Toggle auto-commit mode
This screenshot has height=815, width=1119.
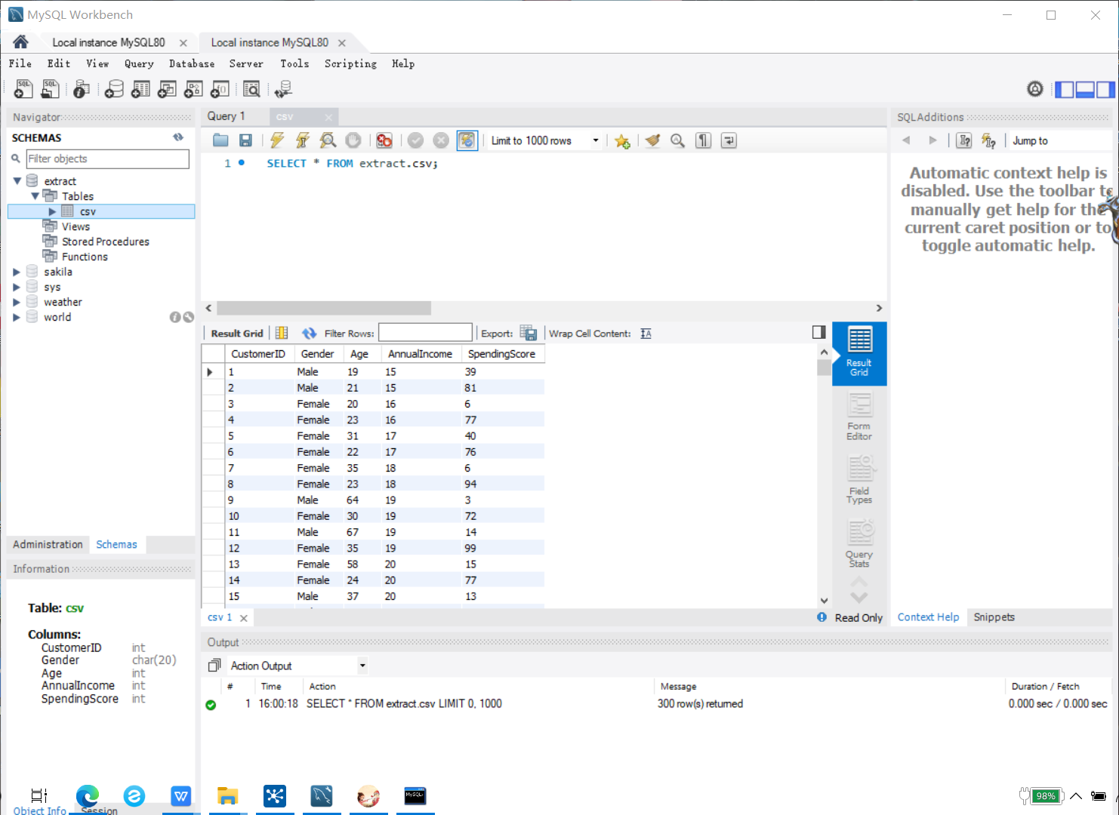click(x=467, y=140)
